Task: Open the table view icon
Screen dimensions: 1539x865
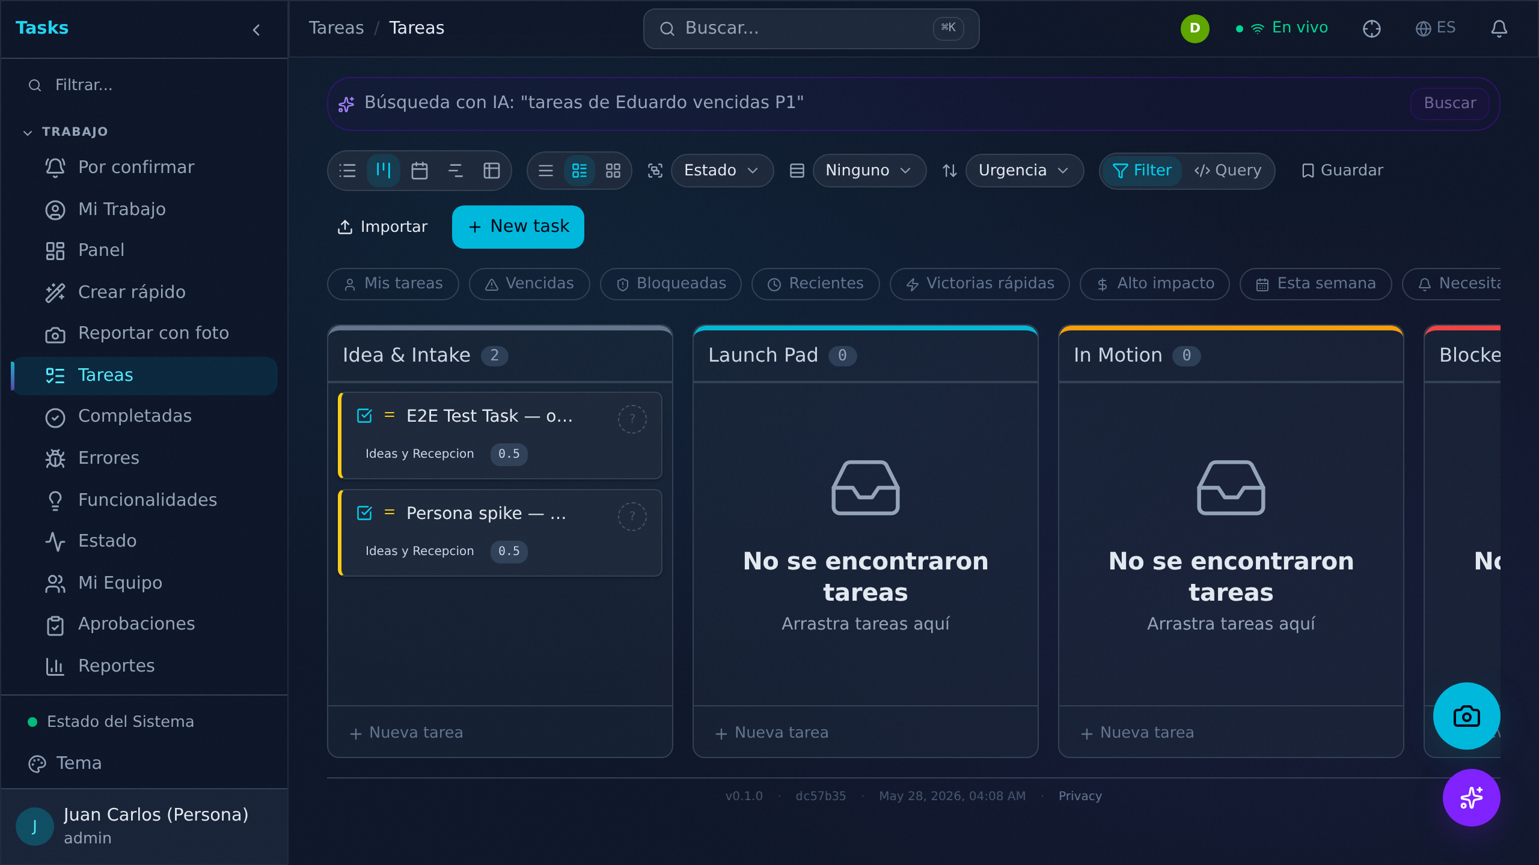Action: click(492, 171)
